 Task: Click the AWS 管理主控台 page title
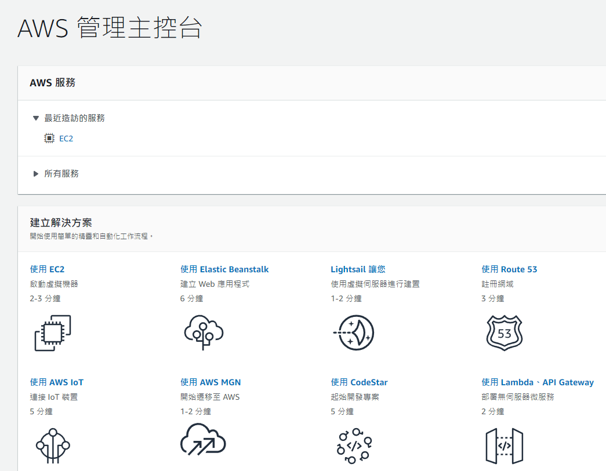coord(110,28)
